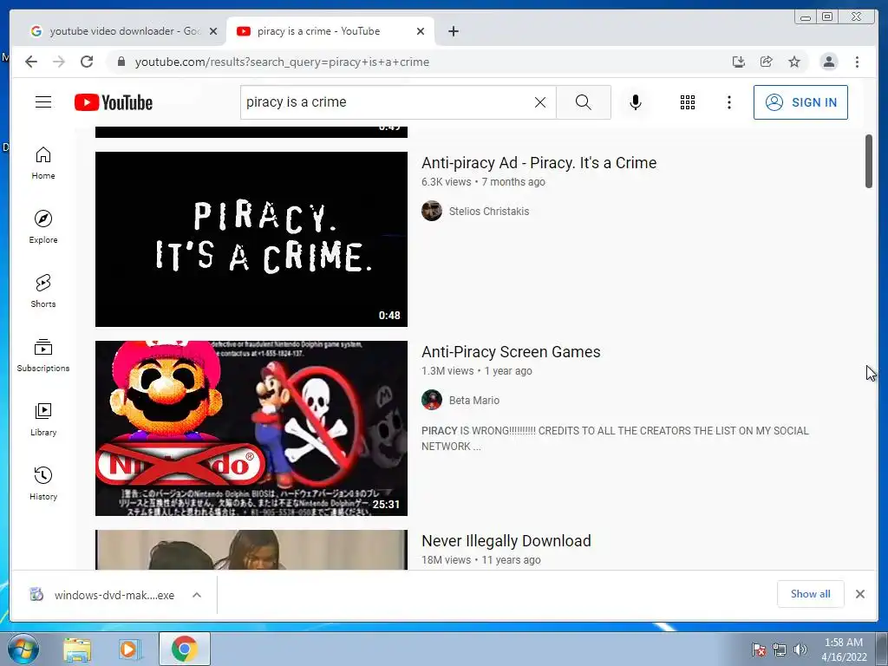The height and width of the screenshot is (666, 888).
Task: Click the install app icon in the address bar
Action: (738, 62)
